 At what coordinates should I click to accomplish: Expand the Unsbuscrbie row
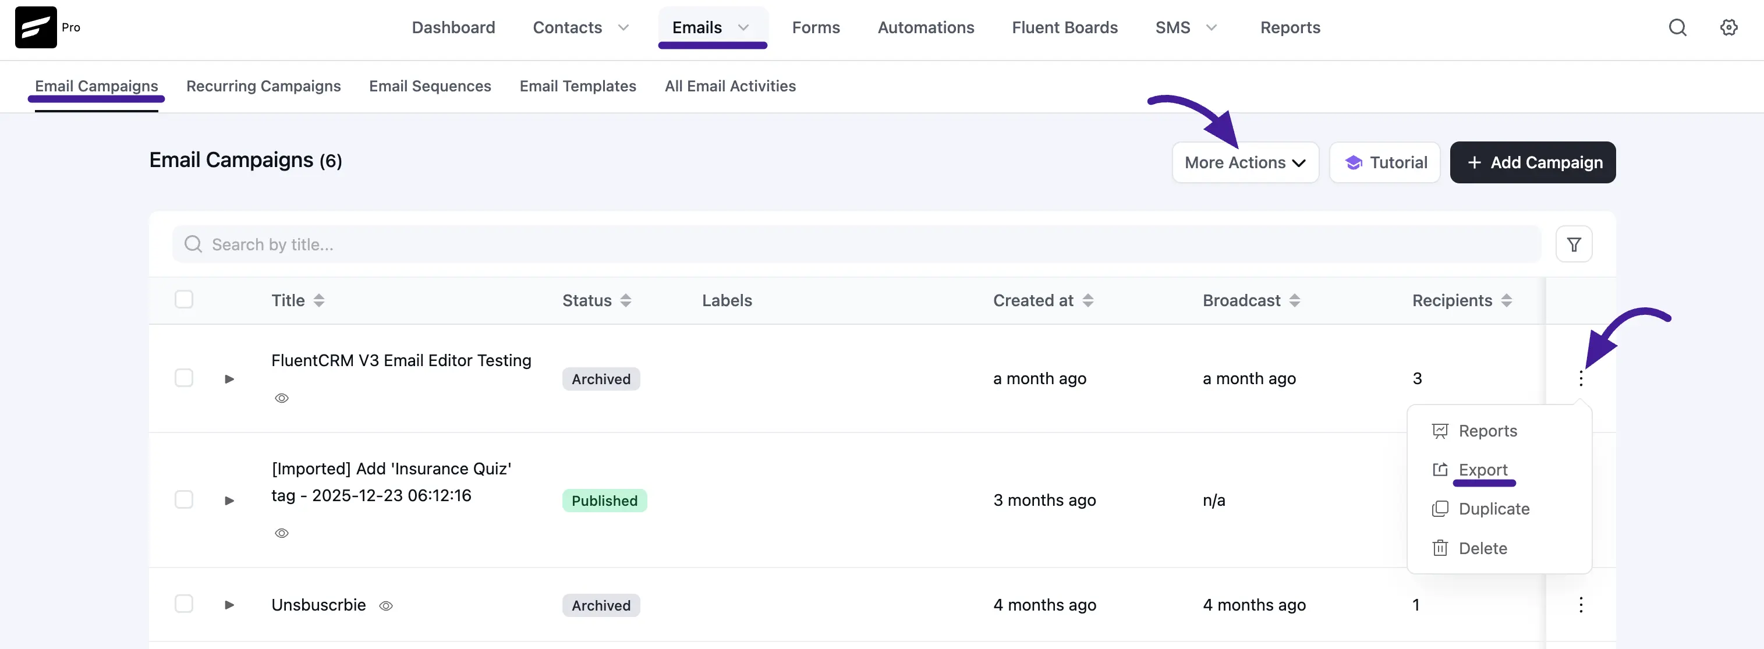[229, 605]
